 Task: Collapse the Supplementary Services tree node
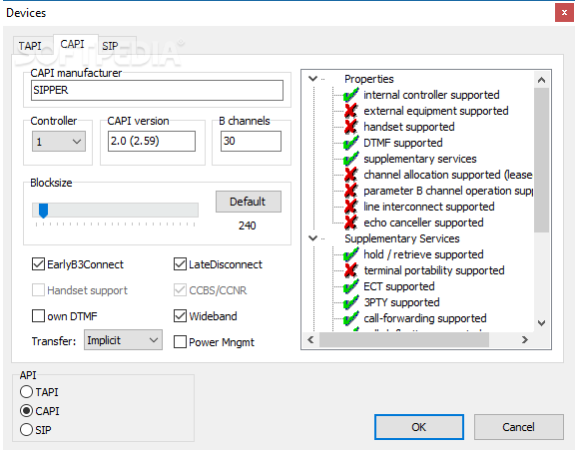pyautogui.click(x=312, y=238)
